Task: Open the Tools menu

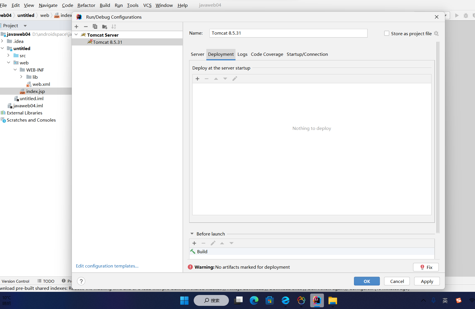Action: 133,5
